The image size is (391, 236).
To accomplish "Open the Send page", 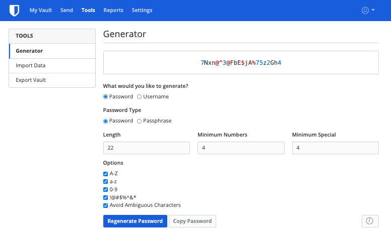I will tap(67, 10).
